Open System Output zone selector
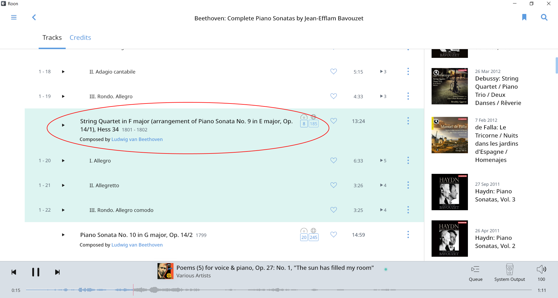This screenshot has height=298, width=558. pos(509,273)
